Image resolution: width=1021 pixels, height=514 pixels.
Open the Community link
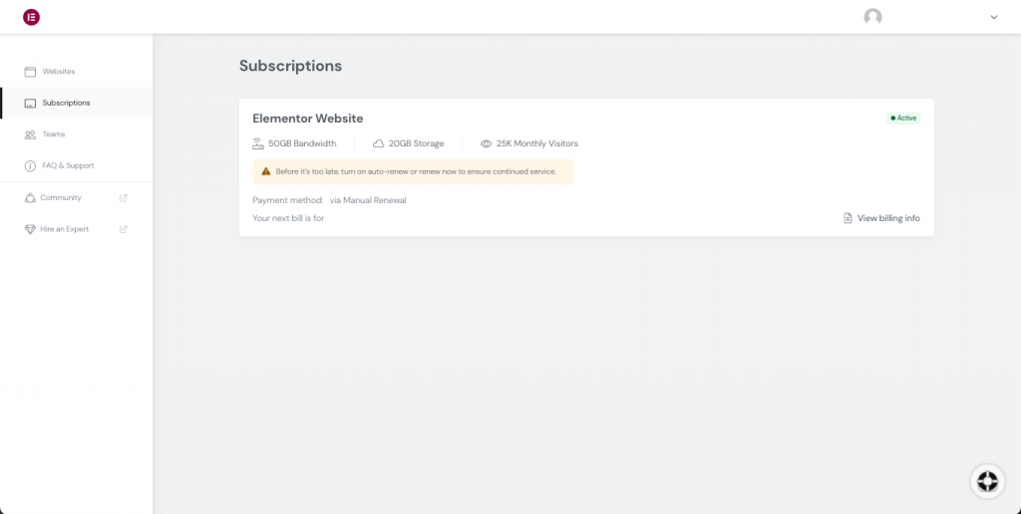pyautogui.click(x=61, y=198)
